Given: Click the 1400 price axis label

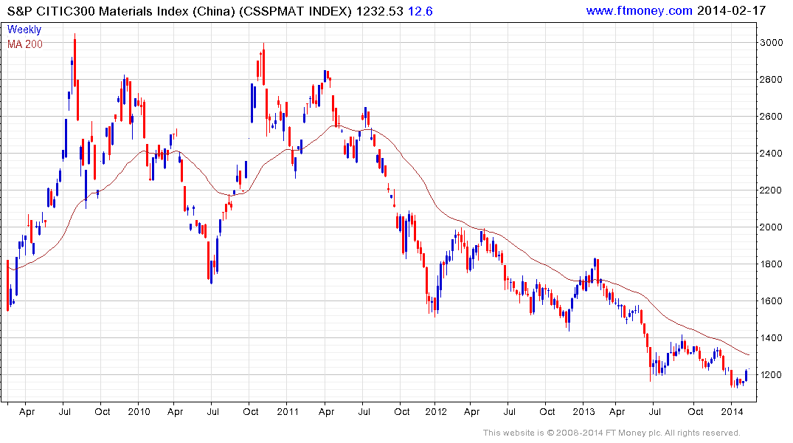Looking at the screenshot, I should [x=772, y=339].
